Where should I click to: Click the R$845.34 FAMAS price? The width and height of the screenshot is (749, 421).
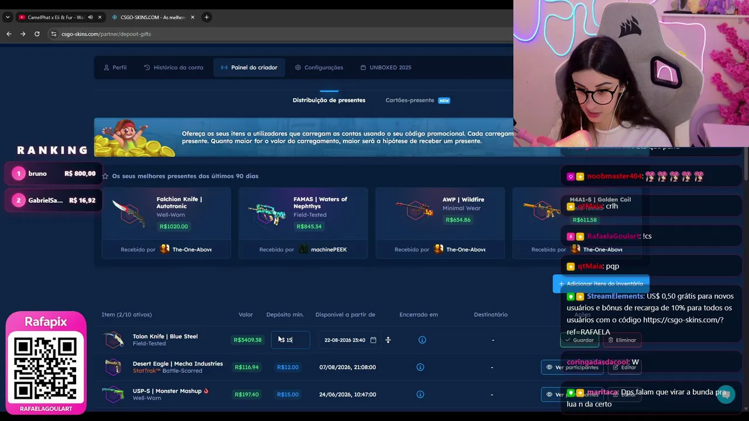[x=309, y=226]
